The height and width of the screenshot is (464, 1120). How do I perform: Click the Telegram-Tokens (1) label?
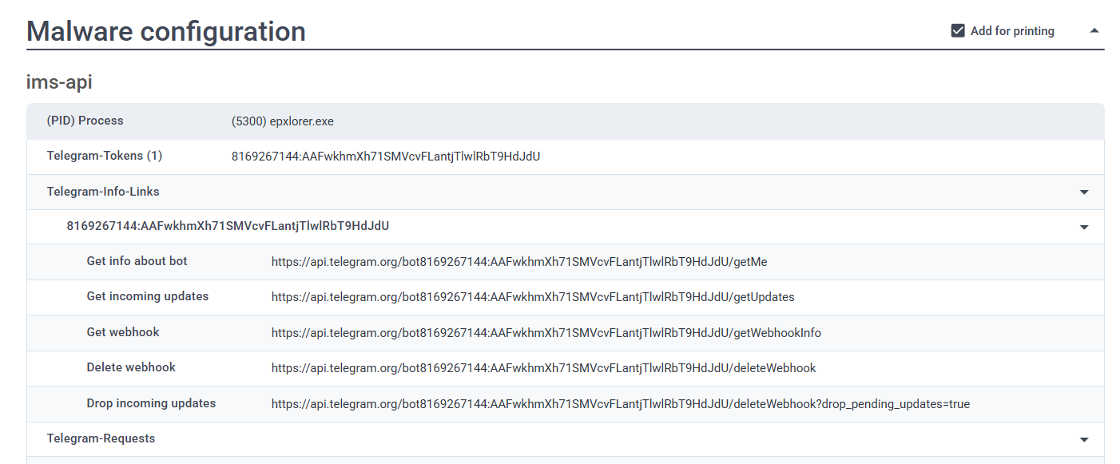pos(105,156)
